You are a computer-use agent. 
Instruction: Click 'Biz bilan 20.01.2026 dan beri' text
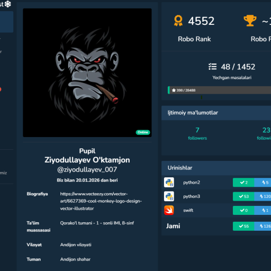click(x=87, y=180)
